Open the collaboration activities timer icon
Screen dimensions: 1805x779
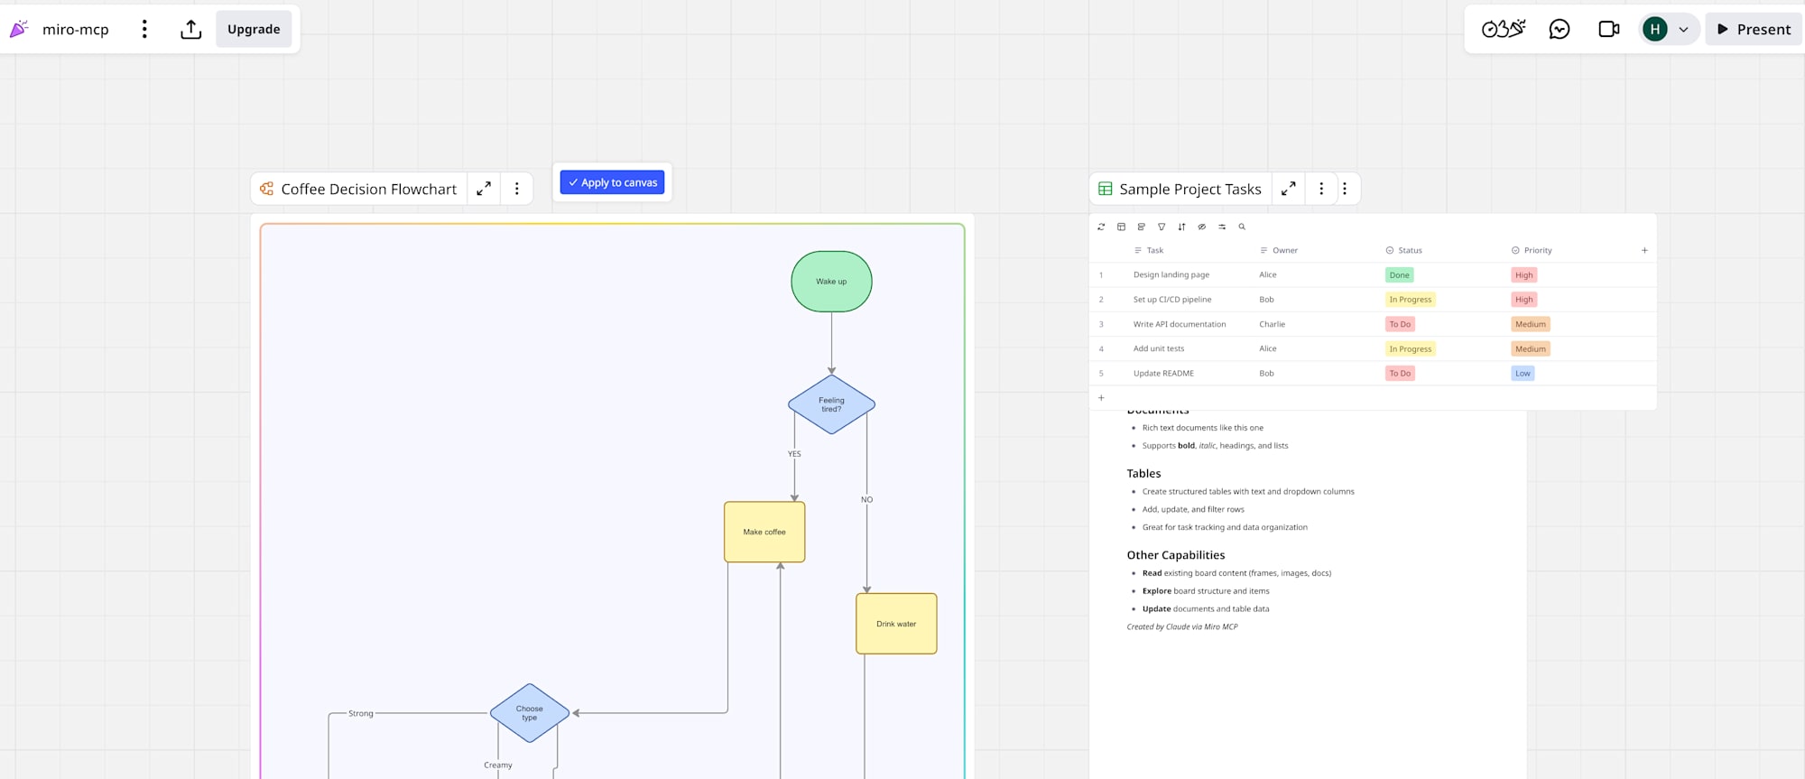click(x=1503, y=29)
